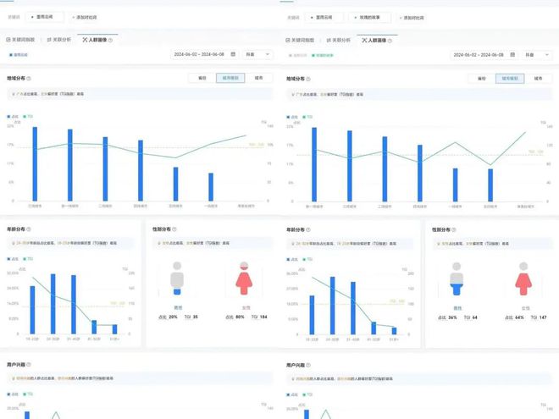This screenshot has width=559, height=419.
Task: Open the calendar icon in the right panel date range
Action: (x=512, y=54)
